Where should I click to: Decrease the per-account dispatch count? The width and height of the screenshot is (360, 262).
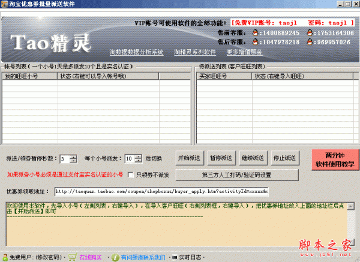138,161
